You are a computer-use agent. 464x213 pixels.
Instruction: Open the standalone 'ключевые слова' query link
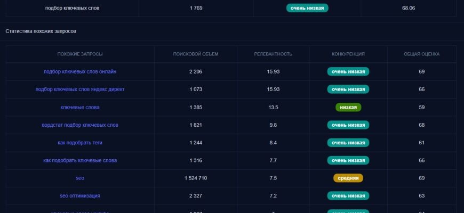tap(80, 107)
